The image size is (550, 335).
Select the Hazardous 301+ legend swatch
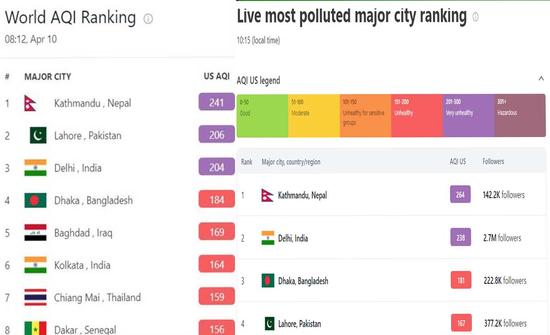[520, 116]
